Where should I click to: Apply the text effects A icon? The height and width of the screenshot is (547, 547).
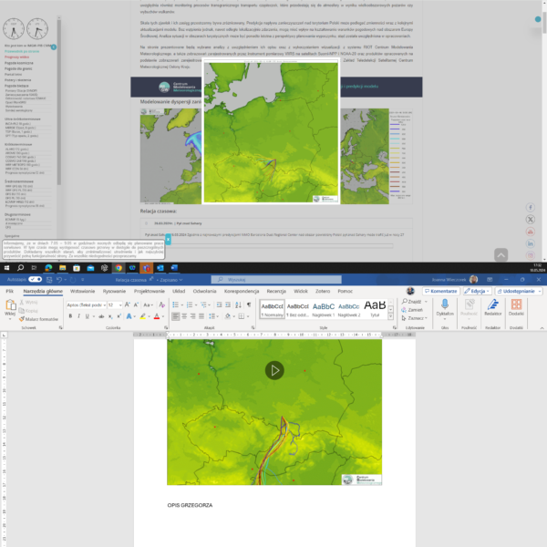click(x=129, y=316)
